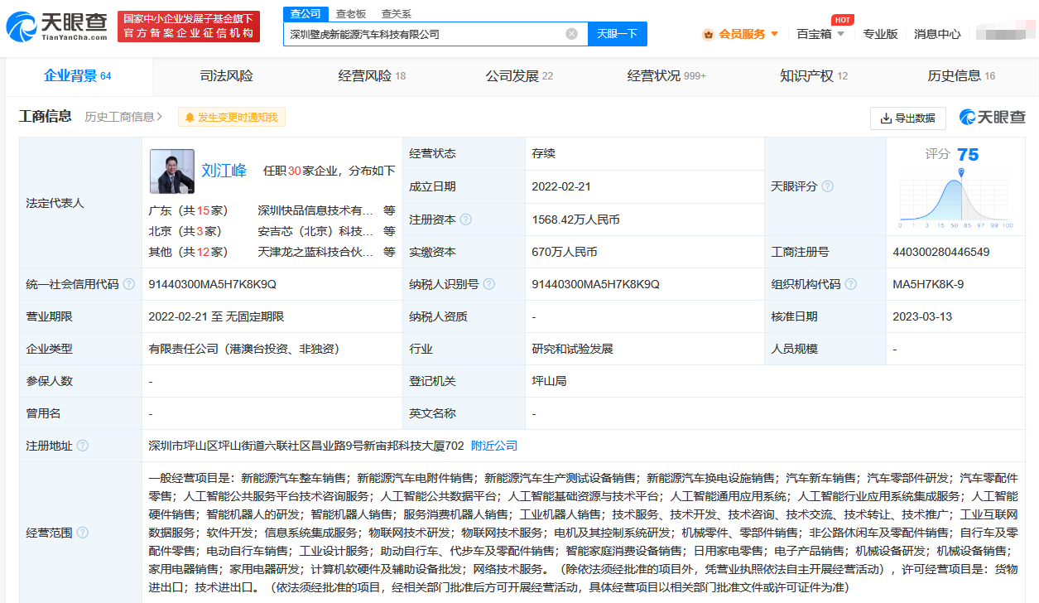
Task: Open the 深圳快品信息技术有... company link
Action: (x=315, y=210)
